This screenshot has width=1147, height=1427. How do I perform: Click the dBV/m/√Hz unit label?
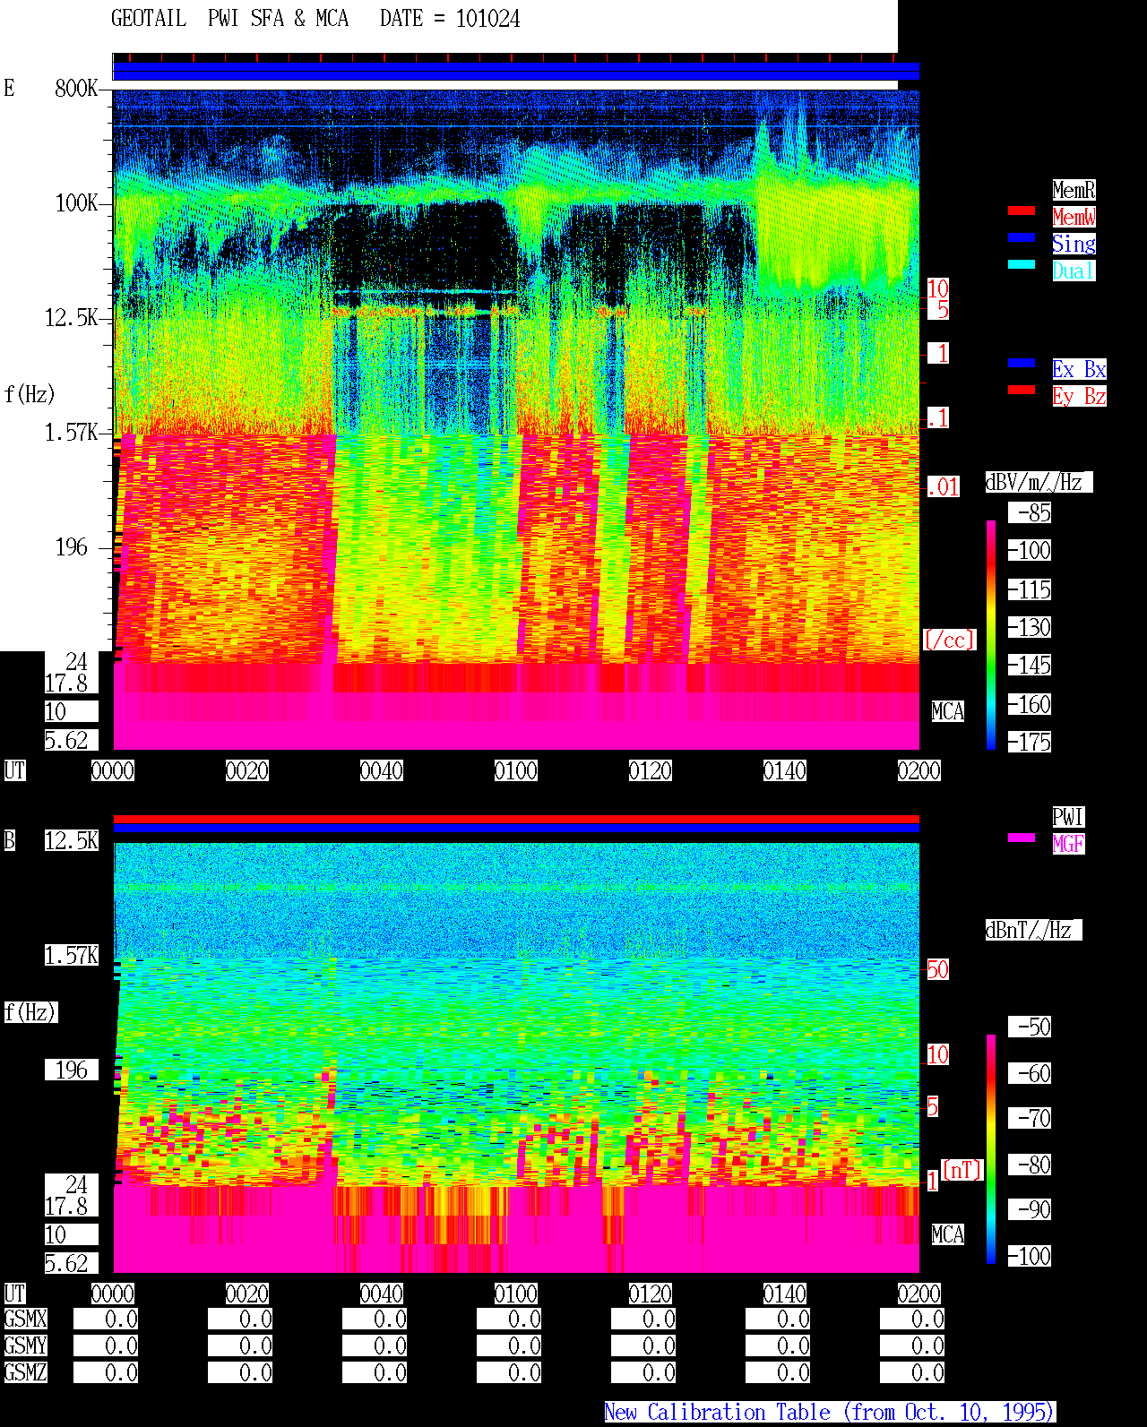click(1039, 482)
